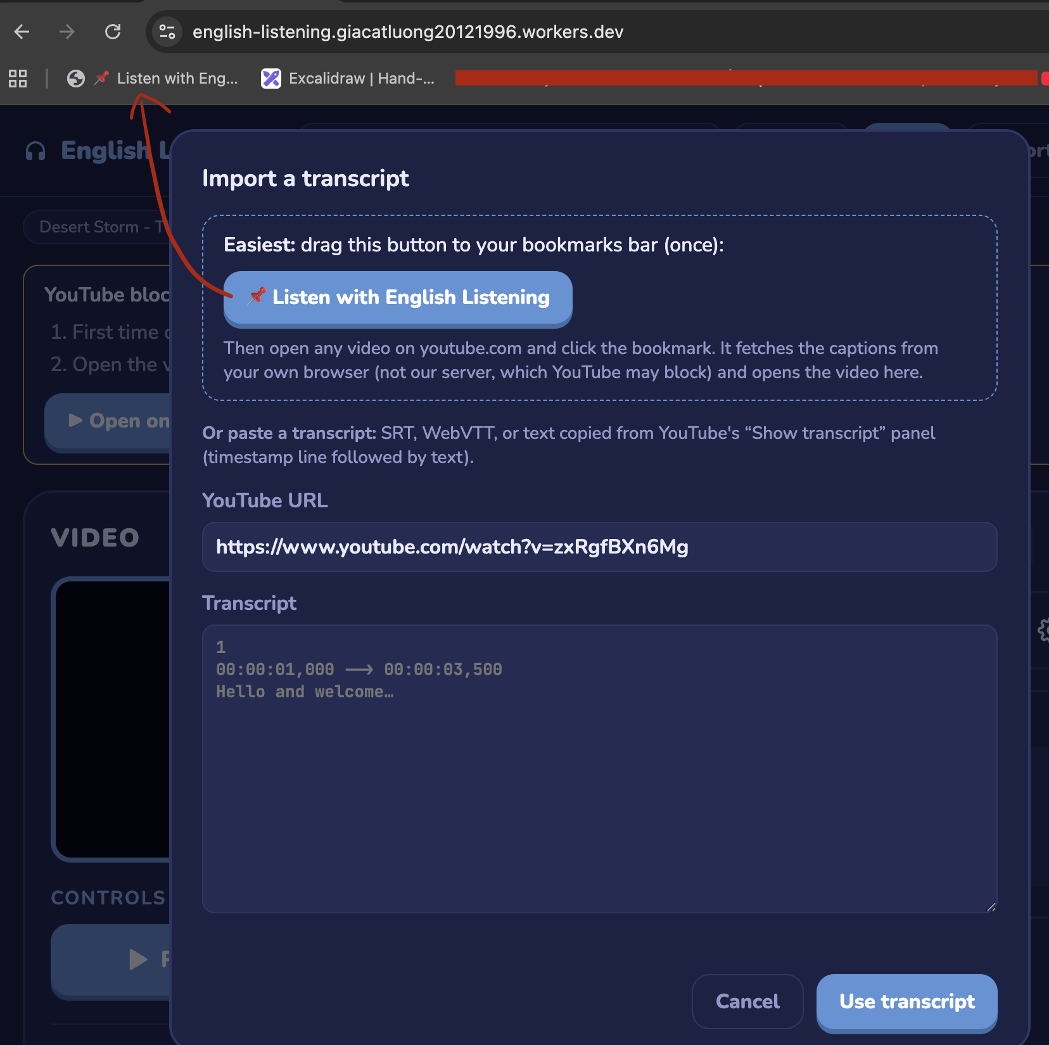Open the globe icon bookmark
This screenshot has width=1049, height=1045.
pos(76,79)
